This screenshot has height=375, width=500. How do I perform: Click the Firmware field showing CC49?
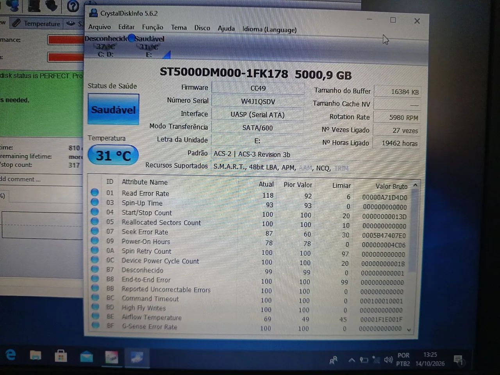click(258, 88)
